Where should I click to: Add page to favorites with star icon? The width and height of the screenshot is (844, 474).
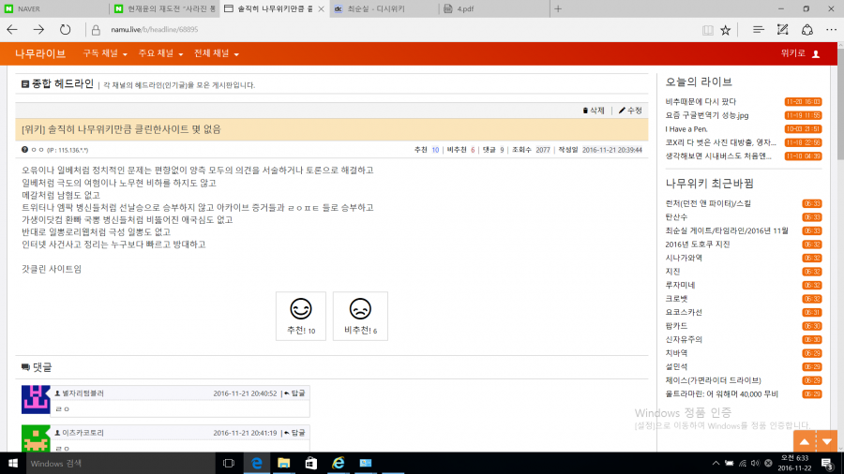[725, 30]
